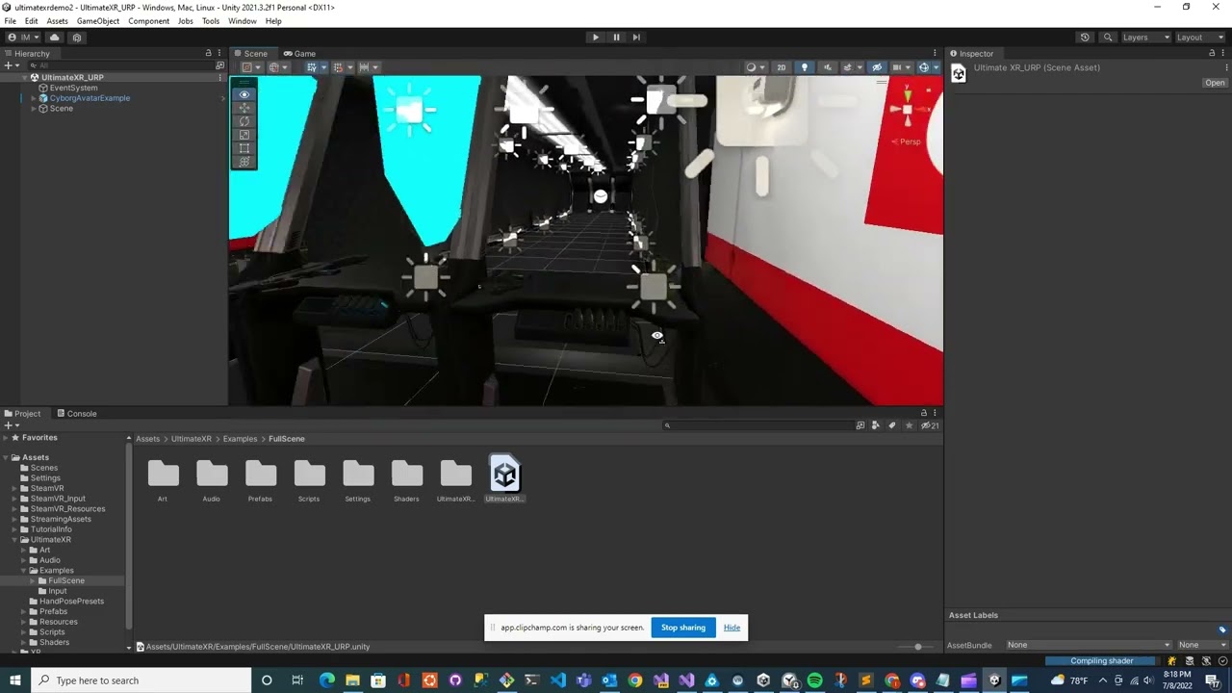Toggle scene audio button
This screenshot has height=693, width=1232.
pos(827,67)
